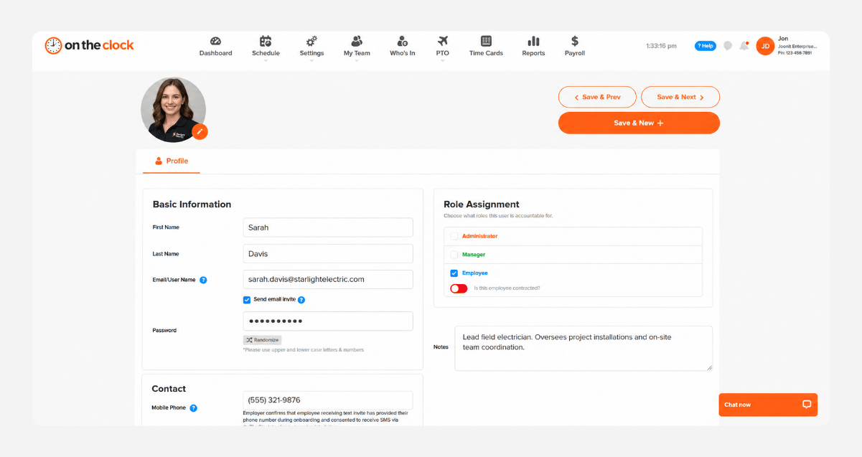The image size is (862, 457).
Task: Open the notifications bell
Action: pyautogui.click(x=744, y=46)
